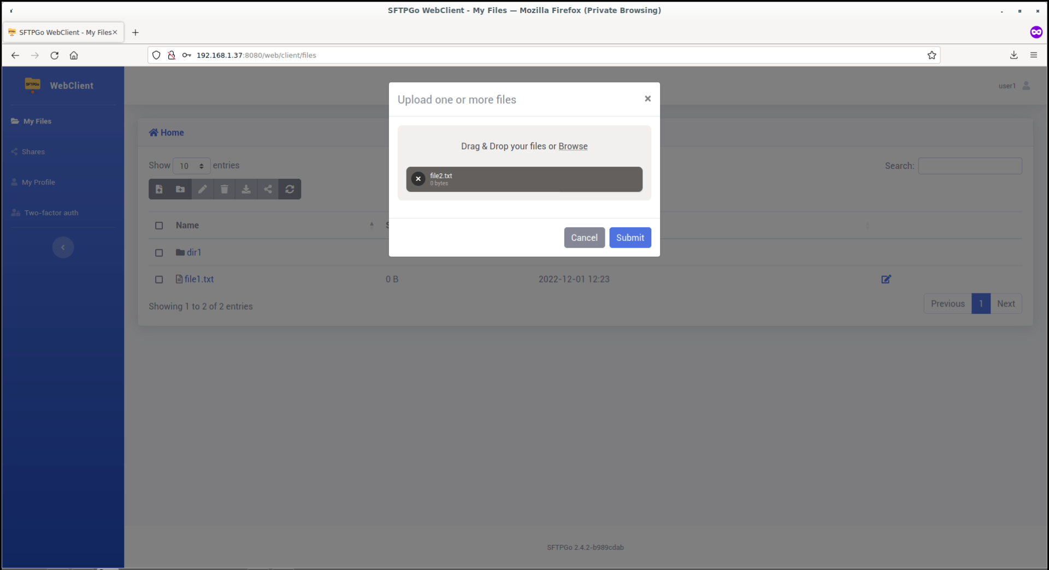Image resolution: width=1049 pixels, height=570 pixels.
Task: Click the refresh icon
Action: (290, 189)
